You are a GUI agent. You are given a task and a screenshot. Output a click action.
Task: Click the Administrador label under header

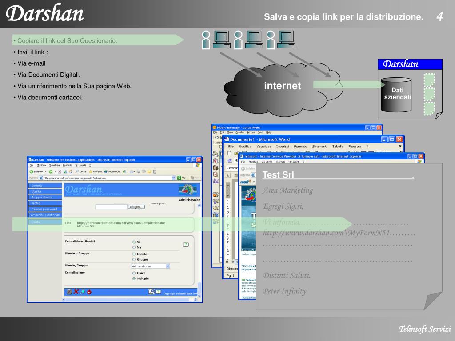(x=189, y=200)
